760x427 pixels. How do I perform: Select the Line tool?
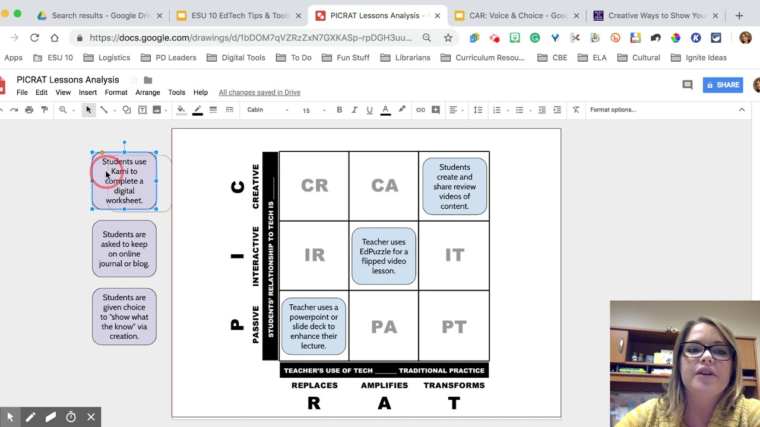tap(104, 110)
